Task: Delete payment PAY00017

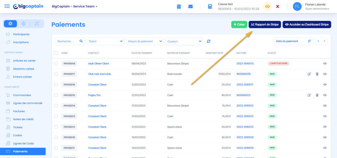Action: pyautogui.click(x=317, y=74)
